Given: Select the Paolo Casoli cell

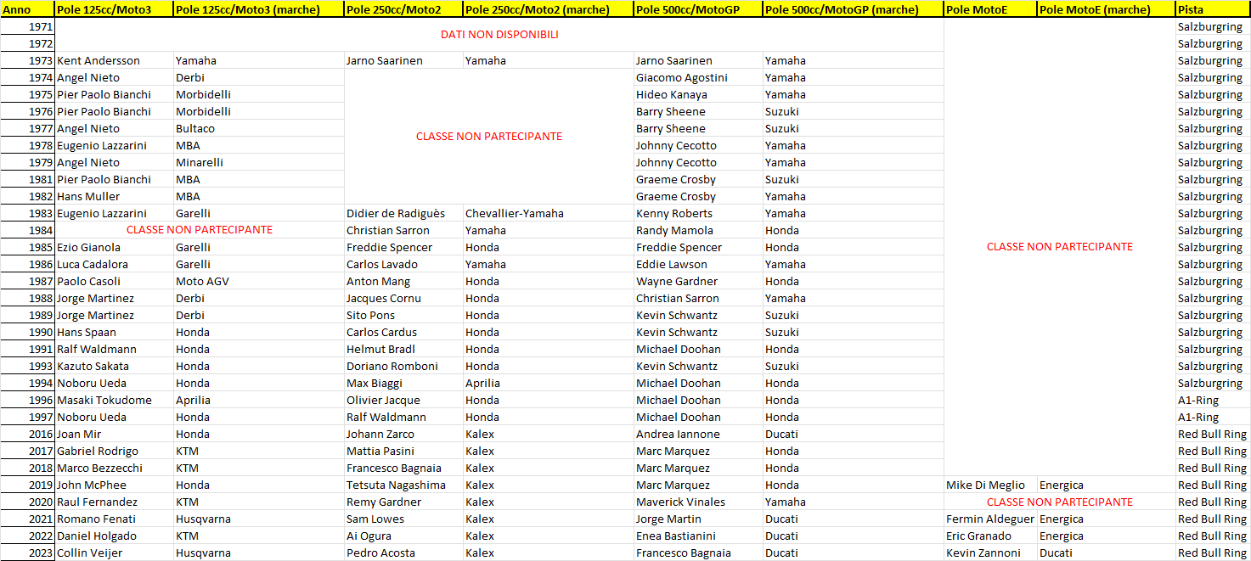Looking at the screenshot, I should click(x=114, y=281).
